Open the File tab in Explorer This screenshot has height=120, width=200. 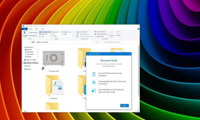[x=25, y=29]
